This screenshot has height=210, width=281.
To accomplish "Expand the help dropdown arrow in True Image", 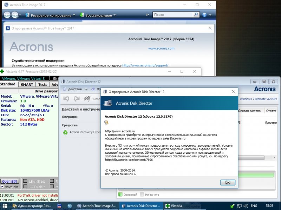I will (x=210, y=15).
